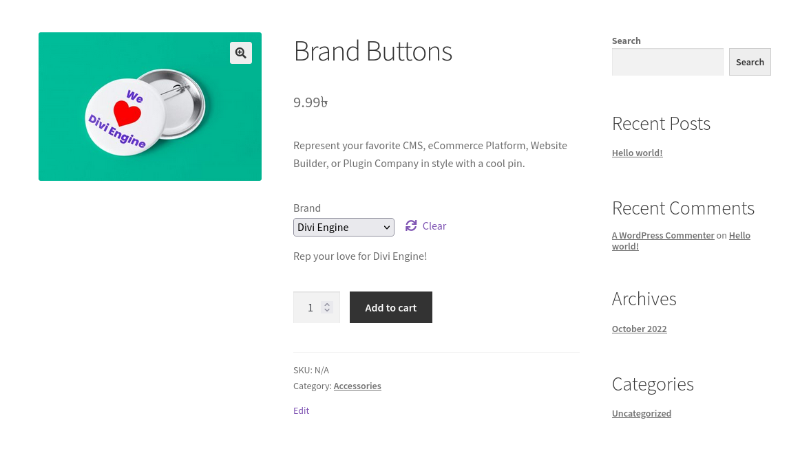The image size is (800, 451).
Task: Click the Rep your love for Divi Engine! text
Action: [360, 256]
